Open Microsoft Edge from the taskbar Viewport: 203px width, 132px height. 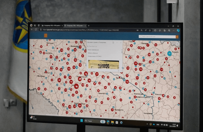click(x=108, y=122)
